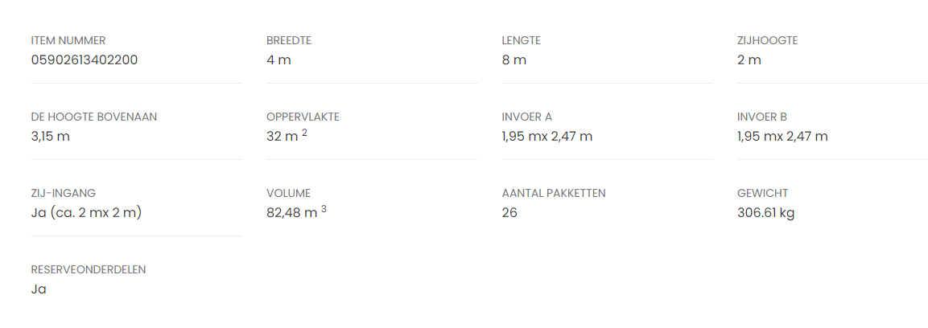Screen dimensions: 928x328
Task: Select the LENGTE value 8 m
Action: (513, 59)
